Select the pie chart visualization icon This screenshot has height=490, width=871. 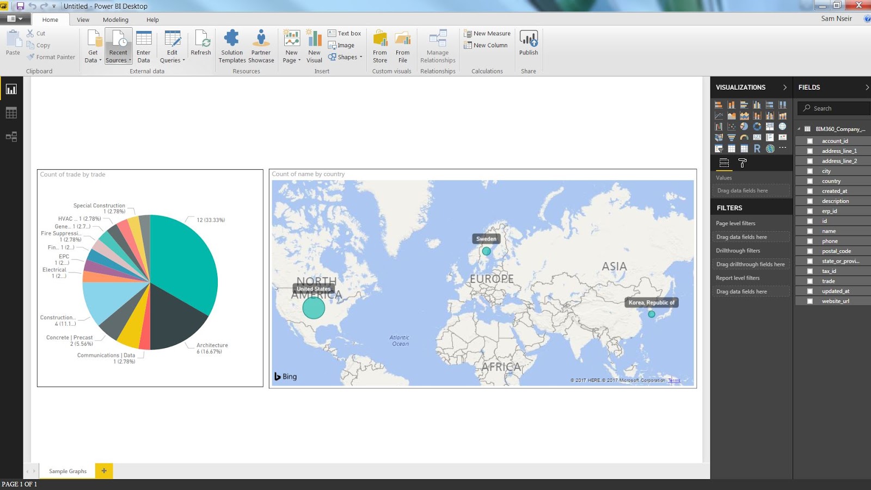[x=744, y=126]
